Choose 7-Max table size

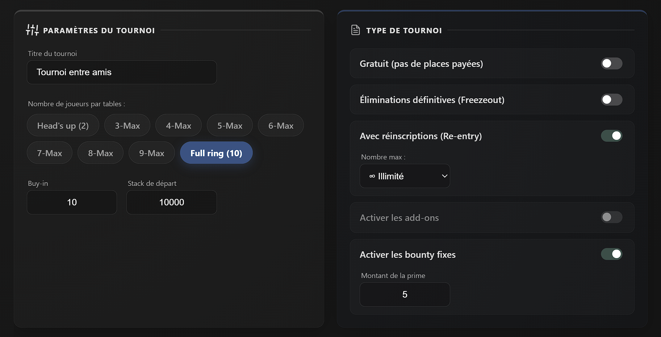click(x=50, y=153)
